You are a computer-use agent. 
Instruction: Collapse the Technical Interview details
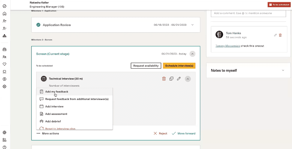click(187, 79)
